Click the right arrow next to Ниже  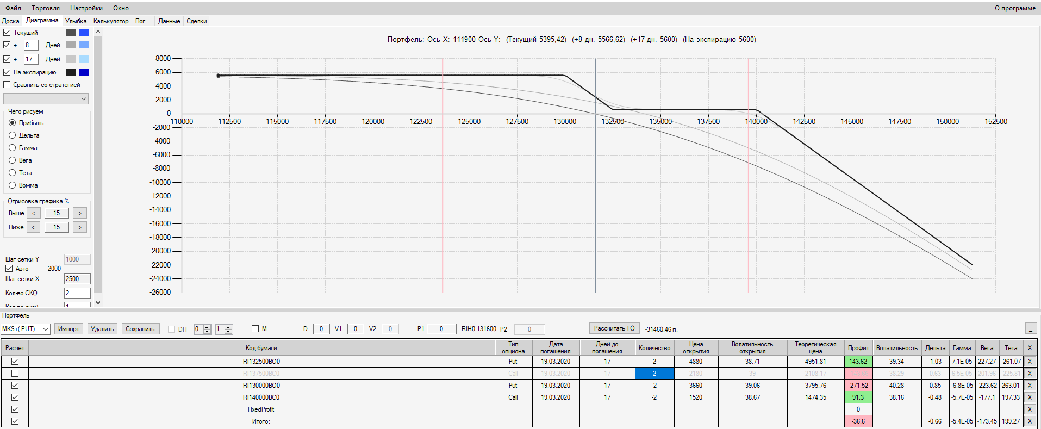[80, 227]
